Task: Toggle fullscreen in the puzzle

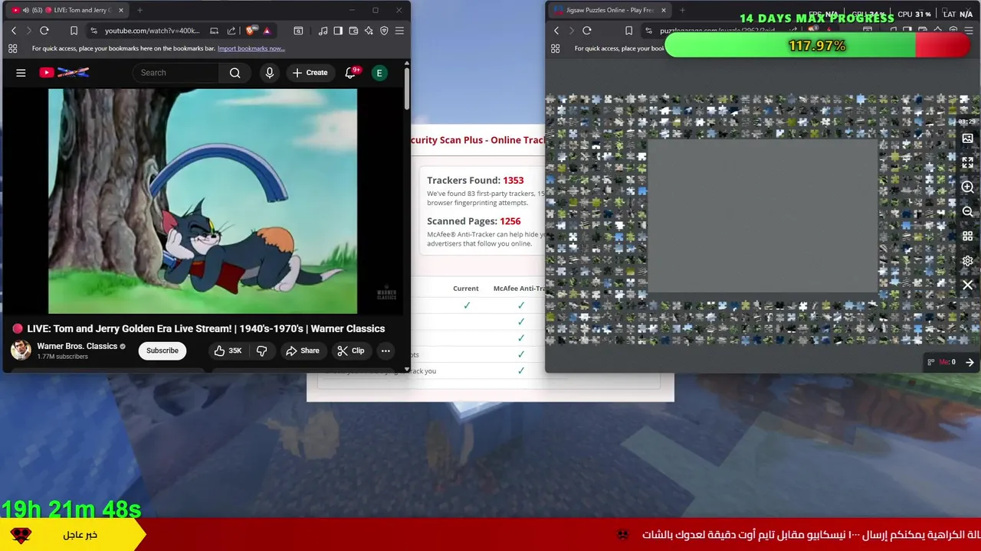Action: coord(967,163)
